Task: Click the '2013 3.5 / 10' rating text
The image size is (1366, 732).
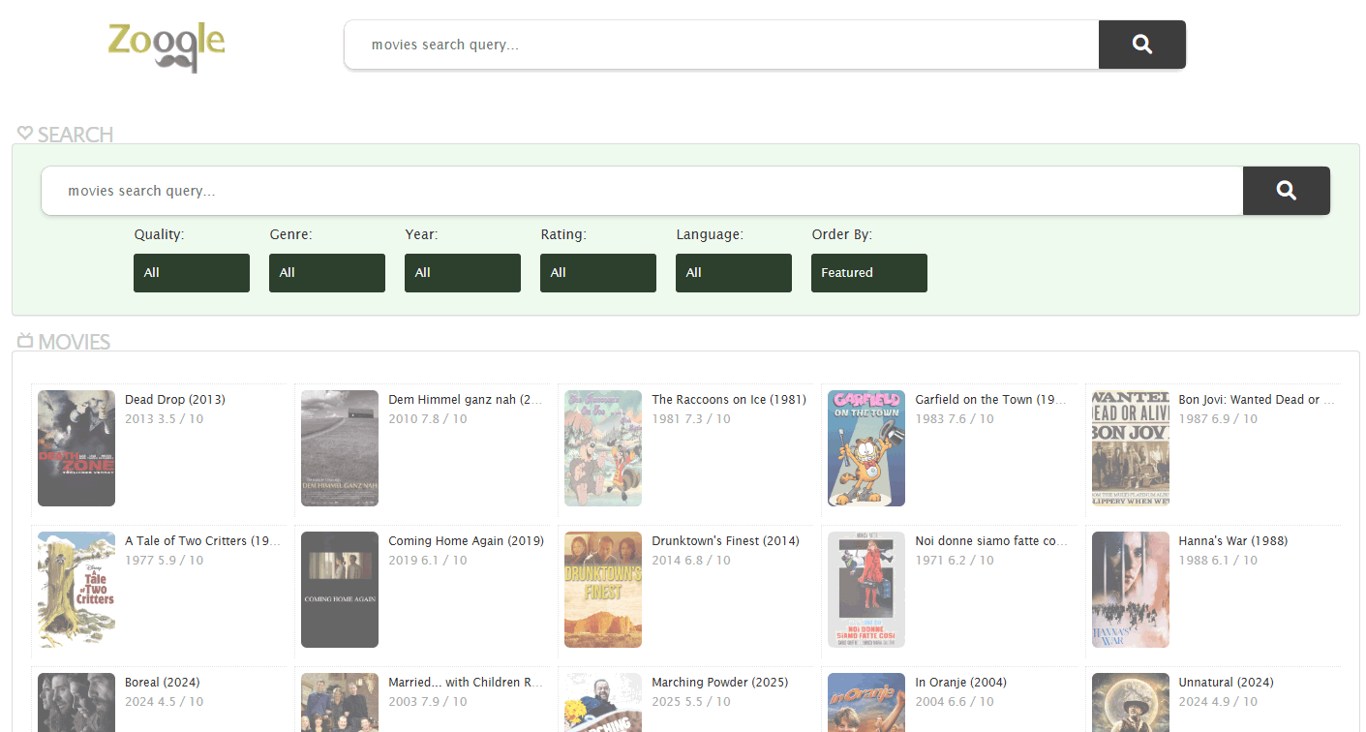Action: (165, 419)
